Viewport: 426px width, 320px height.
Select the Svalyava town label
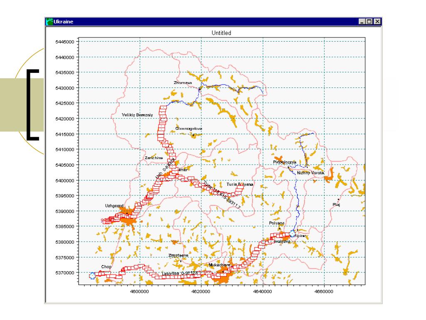(282, 241)
